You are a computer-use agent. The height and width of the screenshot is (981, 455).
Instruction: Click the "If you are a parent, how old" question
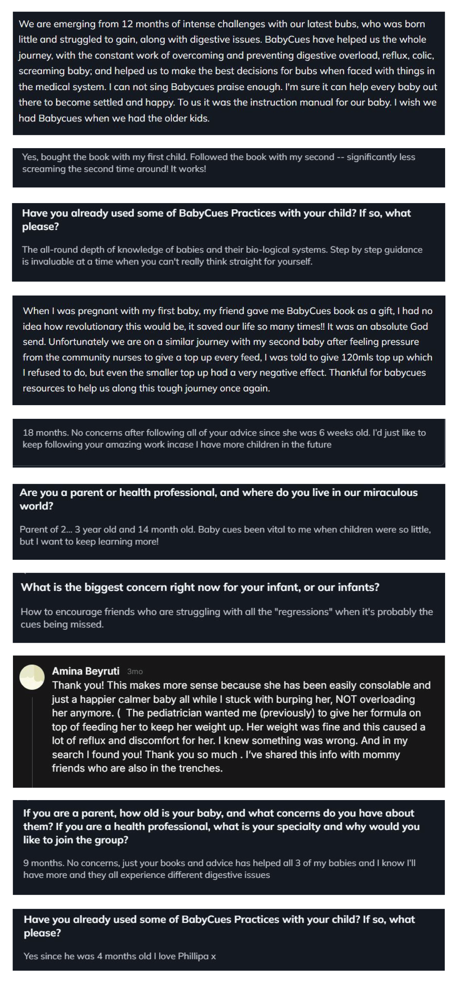click(221, 826)
